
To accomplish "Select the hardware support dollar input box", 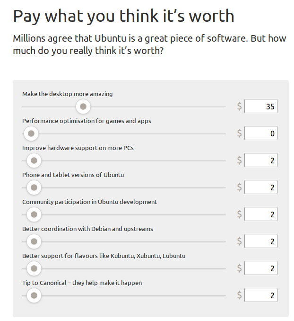I will pyautogui.click(x=260, y=160).
